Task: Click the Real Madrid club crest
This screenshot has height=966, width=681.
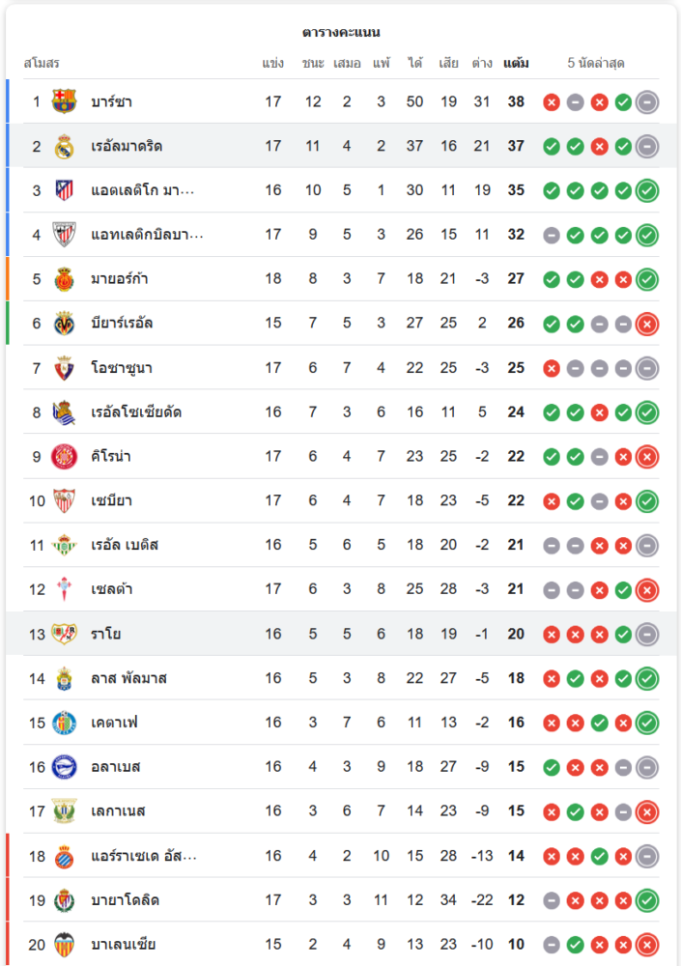Action: [x=65, y=146]
